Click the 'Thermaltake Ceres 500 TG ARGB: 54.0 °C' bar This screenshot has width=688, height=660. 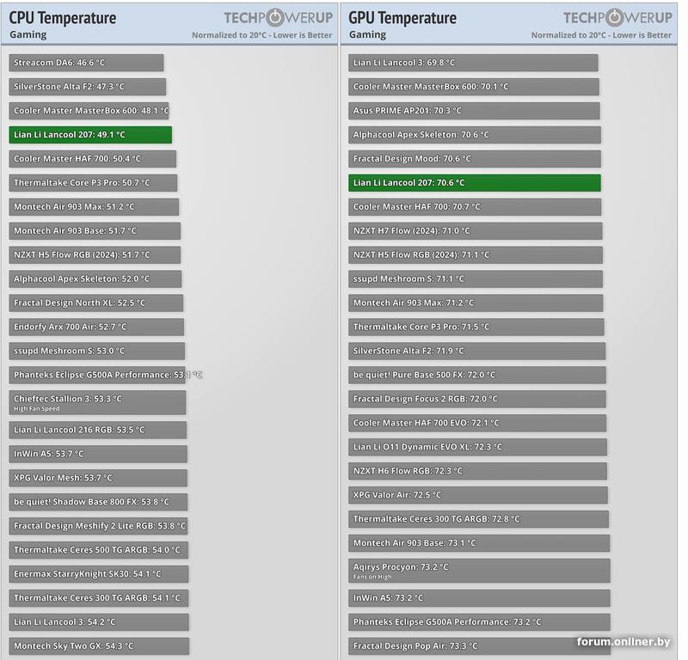(99, 550)
